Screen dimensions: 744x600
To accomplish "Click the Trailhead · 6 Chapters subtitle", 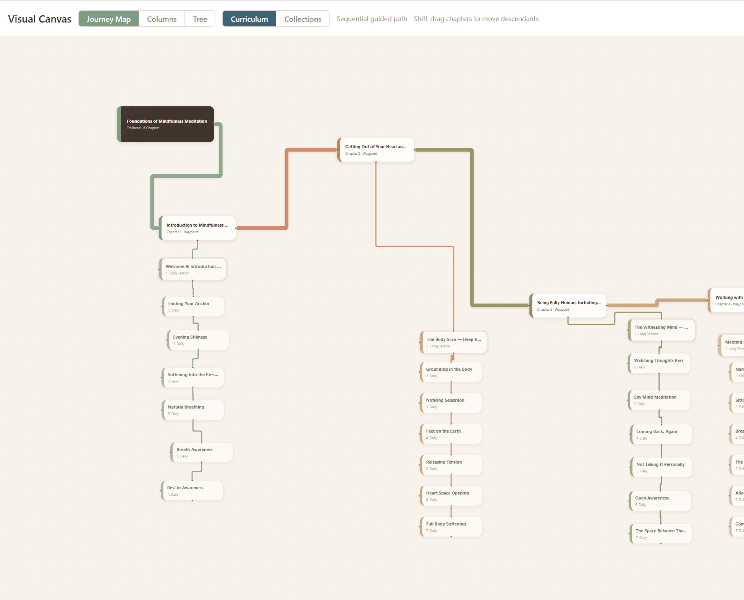I will [x=143, y=128].
